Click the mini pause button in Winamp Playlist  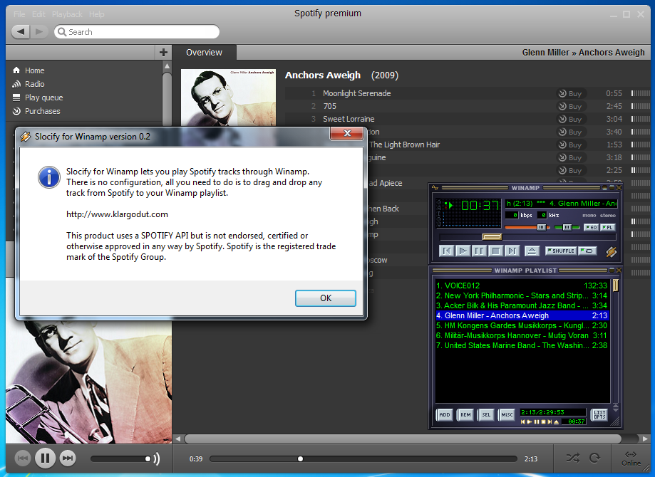click(537, 422)
